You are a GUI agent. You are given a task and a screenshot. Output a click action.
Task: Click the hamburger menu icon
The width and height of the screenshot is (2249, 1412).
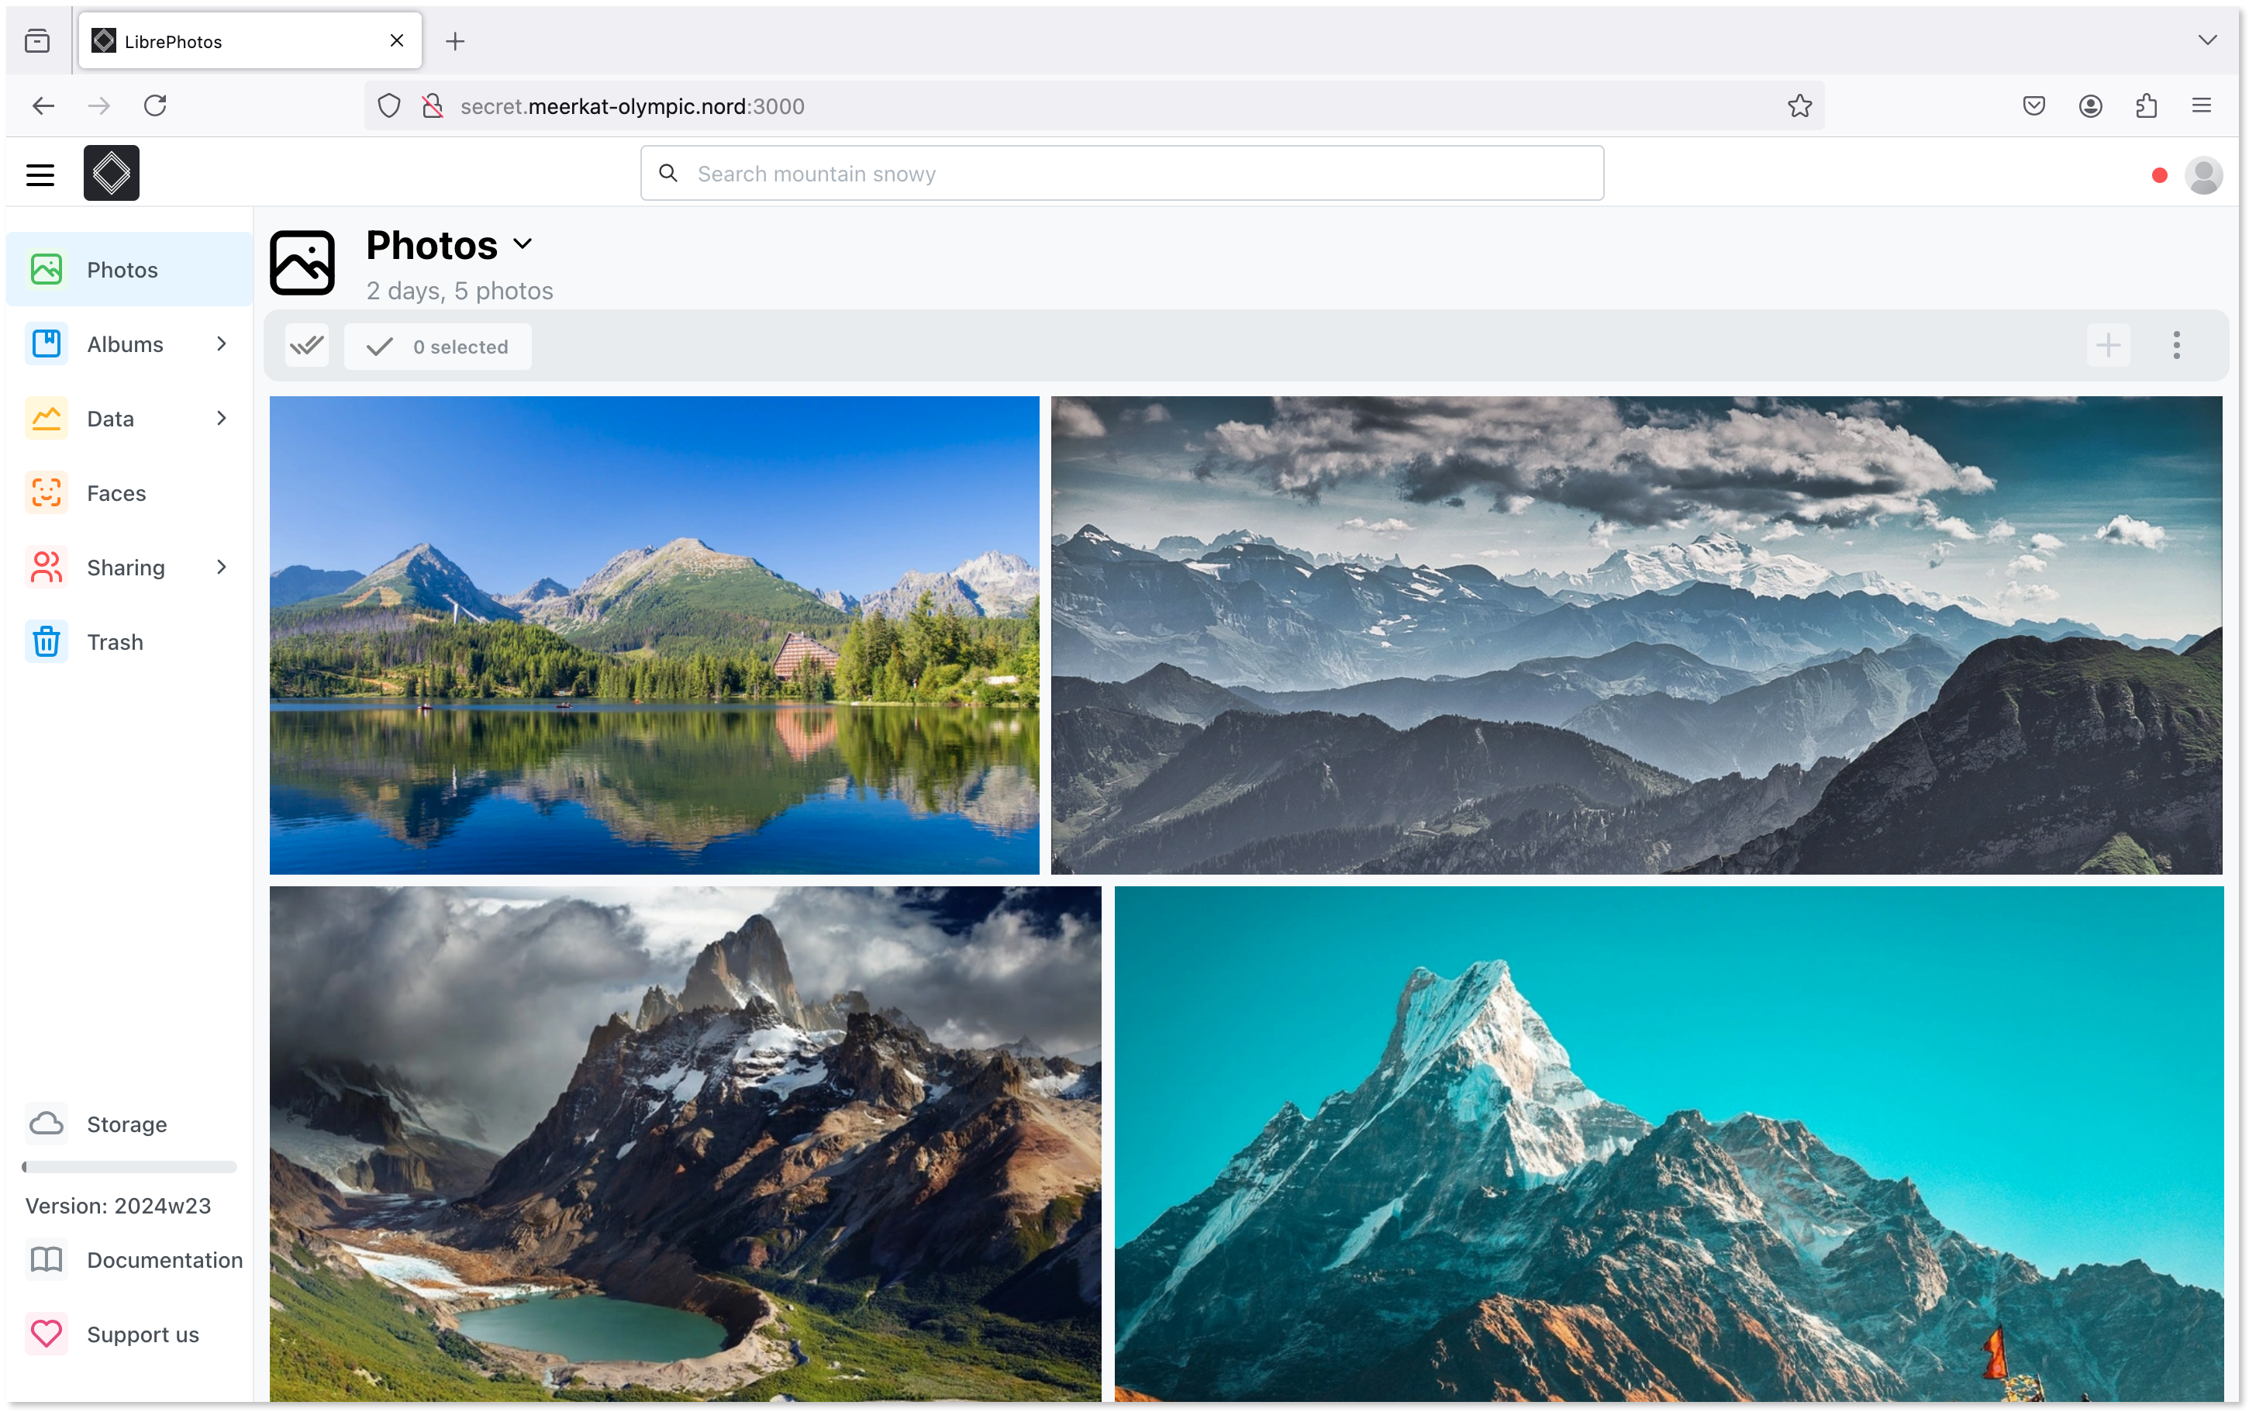tap(40, 174)
